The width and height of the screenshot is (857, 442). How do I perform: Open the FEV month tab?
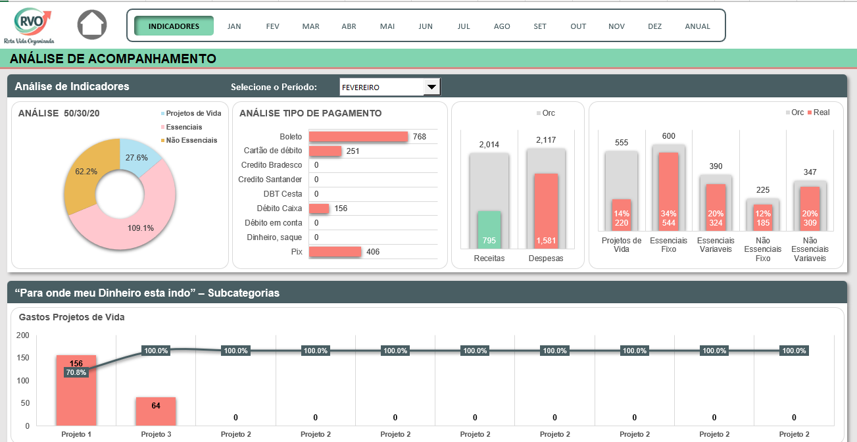(x=273, y=26)
